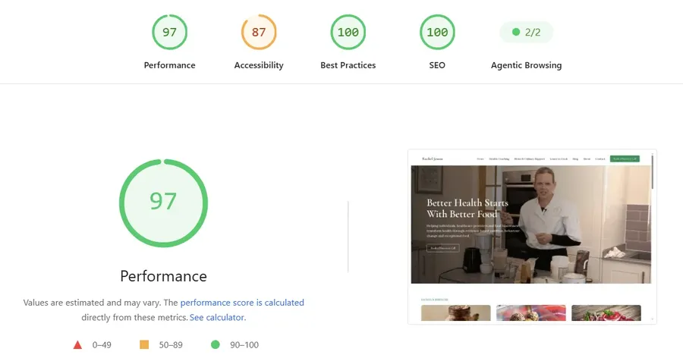Click the red triangle fail legend icon
The width and height of the screenshot is (683, 355).
[x=77, y=345]
